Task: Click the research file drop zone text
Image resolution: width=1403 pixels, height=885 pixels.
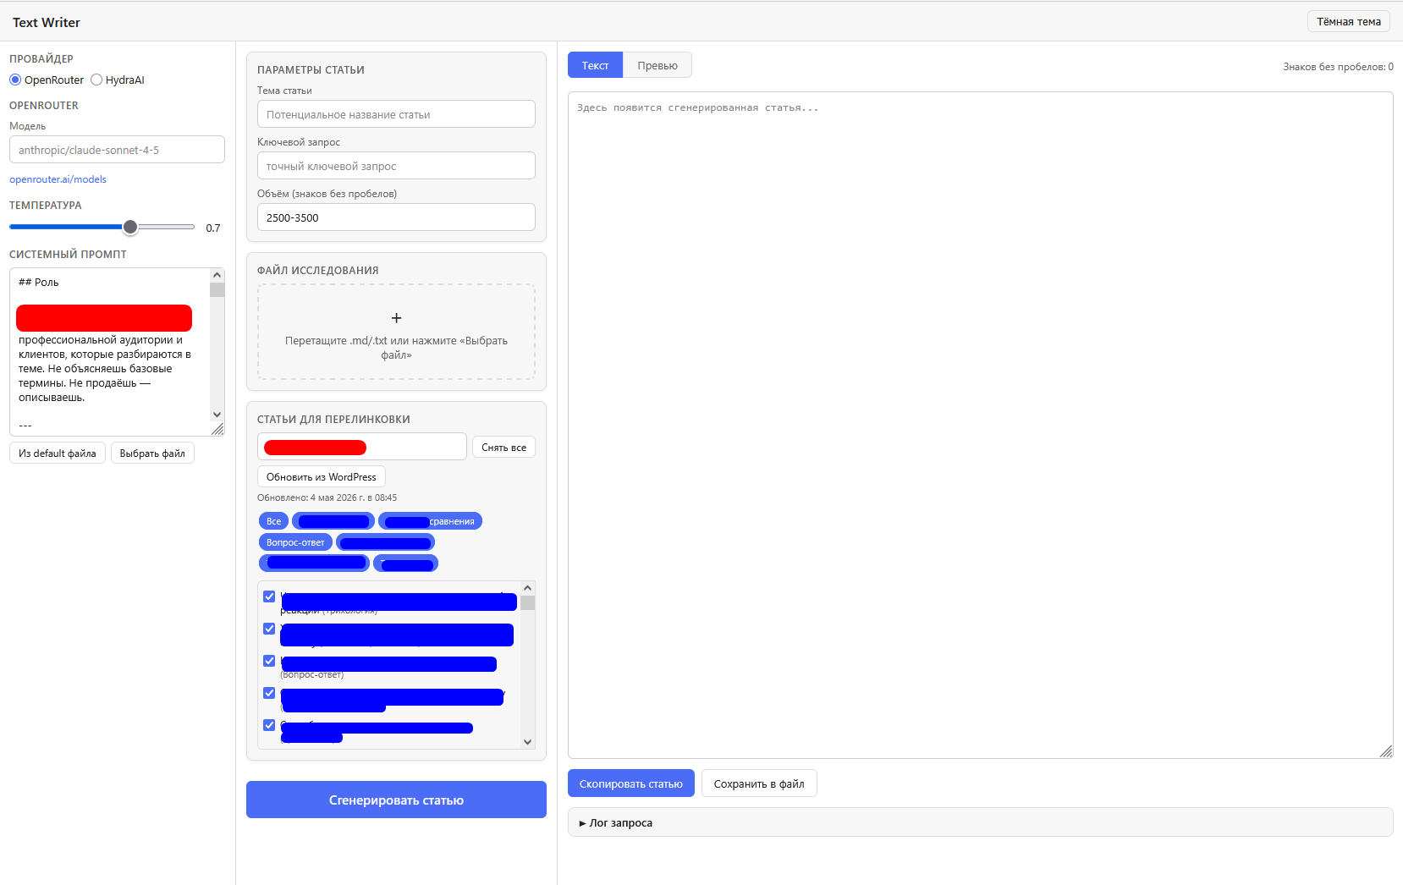Action: coord(396,348)
